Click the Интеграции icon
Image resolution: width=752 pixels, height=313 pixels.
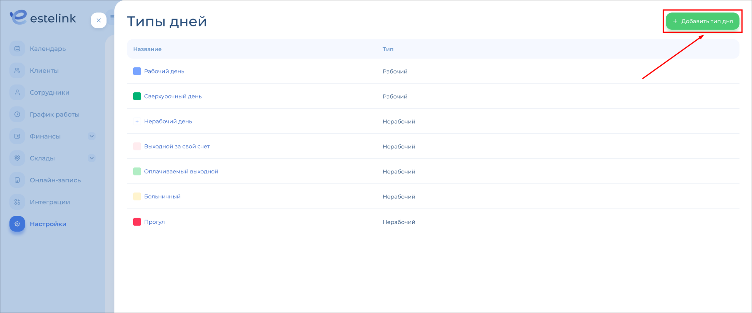tap(17, 202)
